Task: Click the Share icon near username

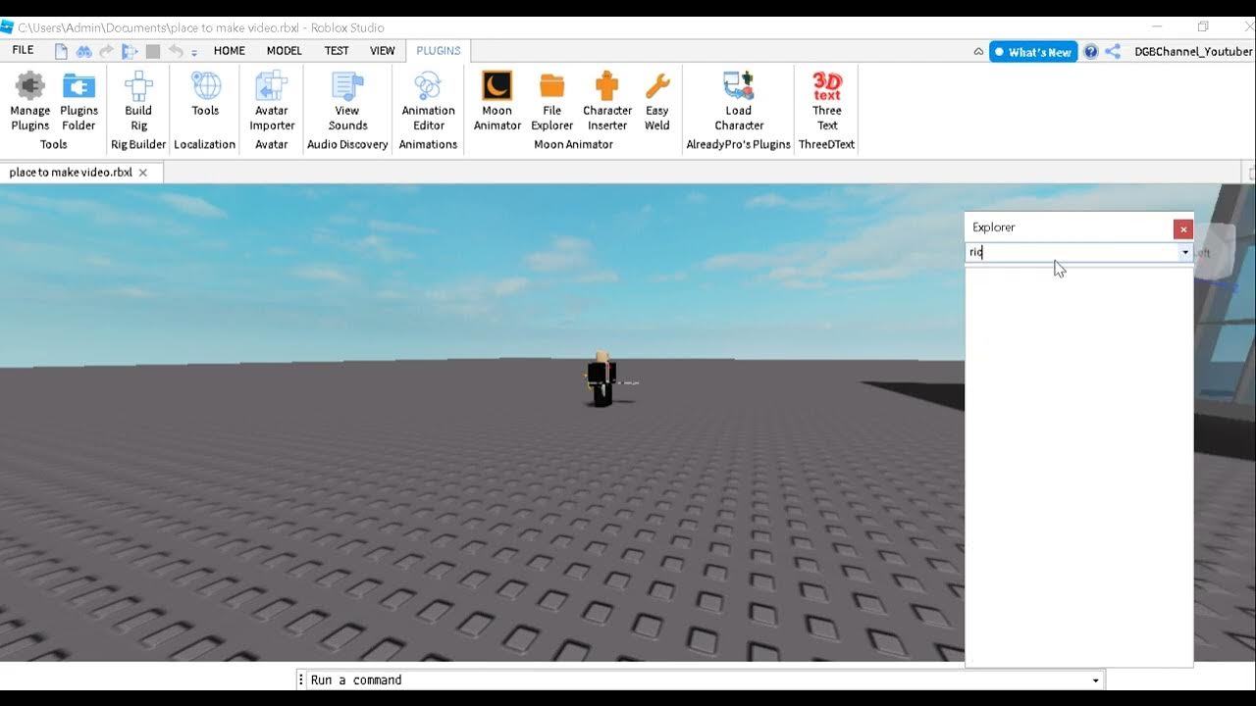Action: pos(1113,52)
